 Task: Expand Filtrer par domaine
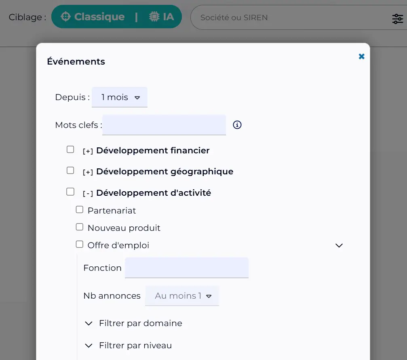click(x=133, y=323)
